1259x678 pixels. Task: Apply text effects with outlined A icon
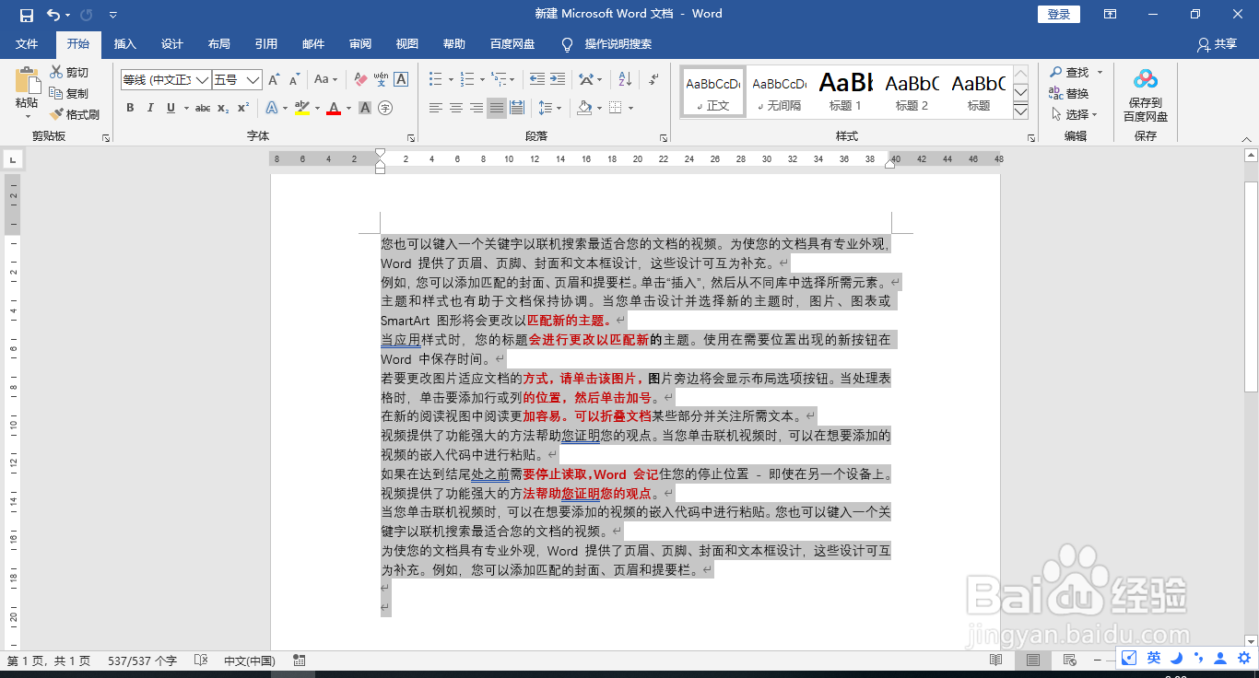click(x=271, y=108)
